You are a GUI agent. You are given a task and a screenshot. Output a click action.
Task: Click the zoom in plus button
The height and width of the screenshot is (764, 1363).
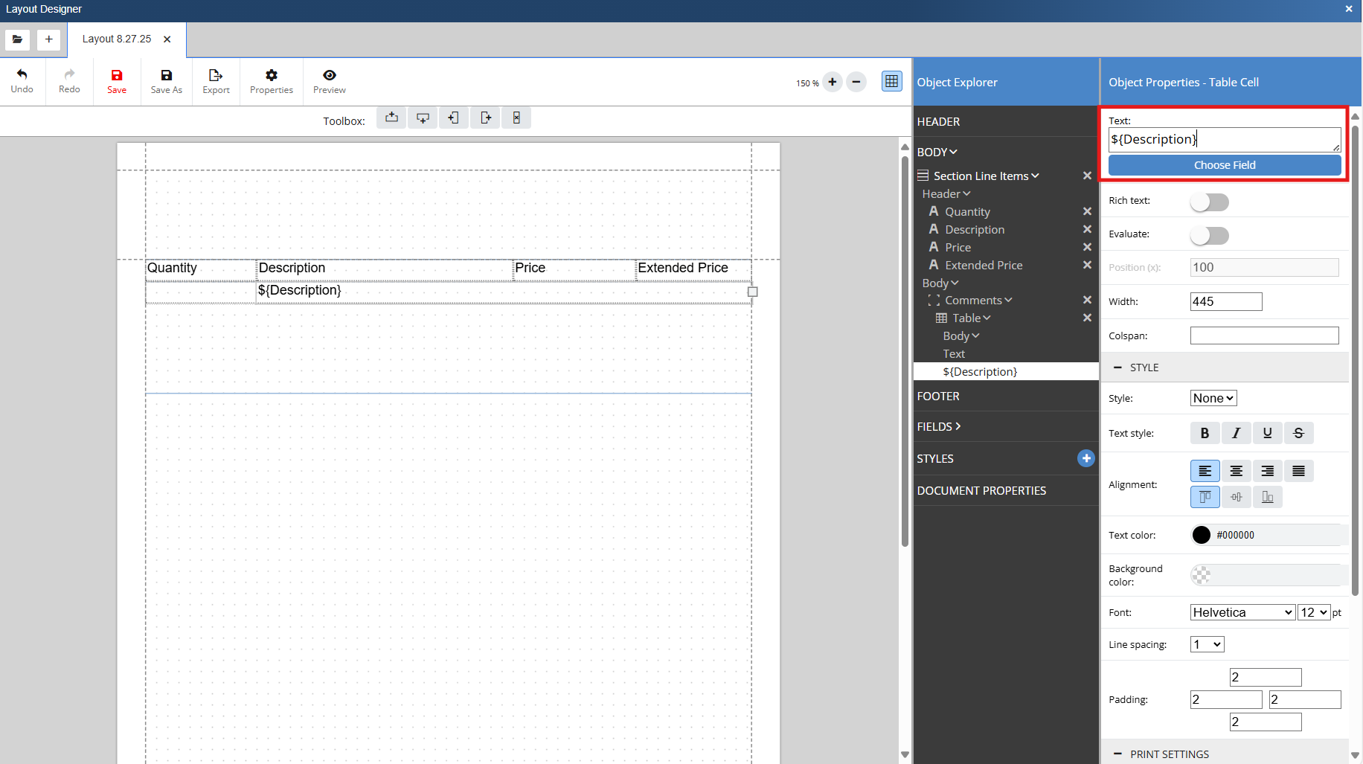tap(833, 82)
